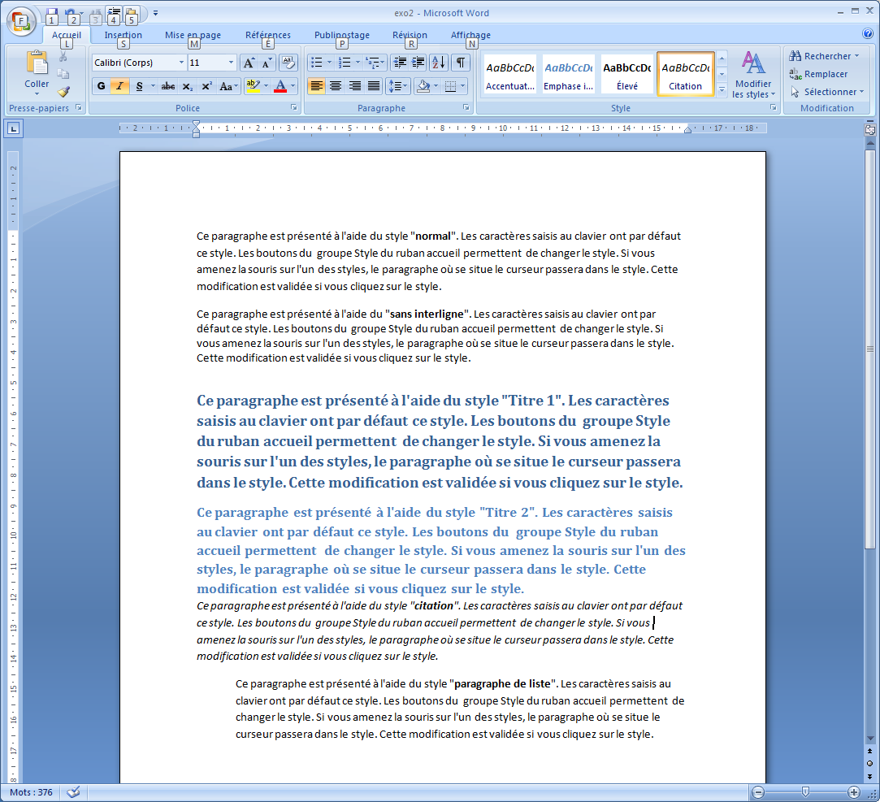Click the Mots : 376 word count
This screenshot has height=802, width=880.
(31, 792)
